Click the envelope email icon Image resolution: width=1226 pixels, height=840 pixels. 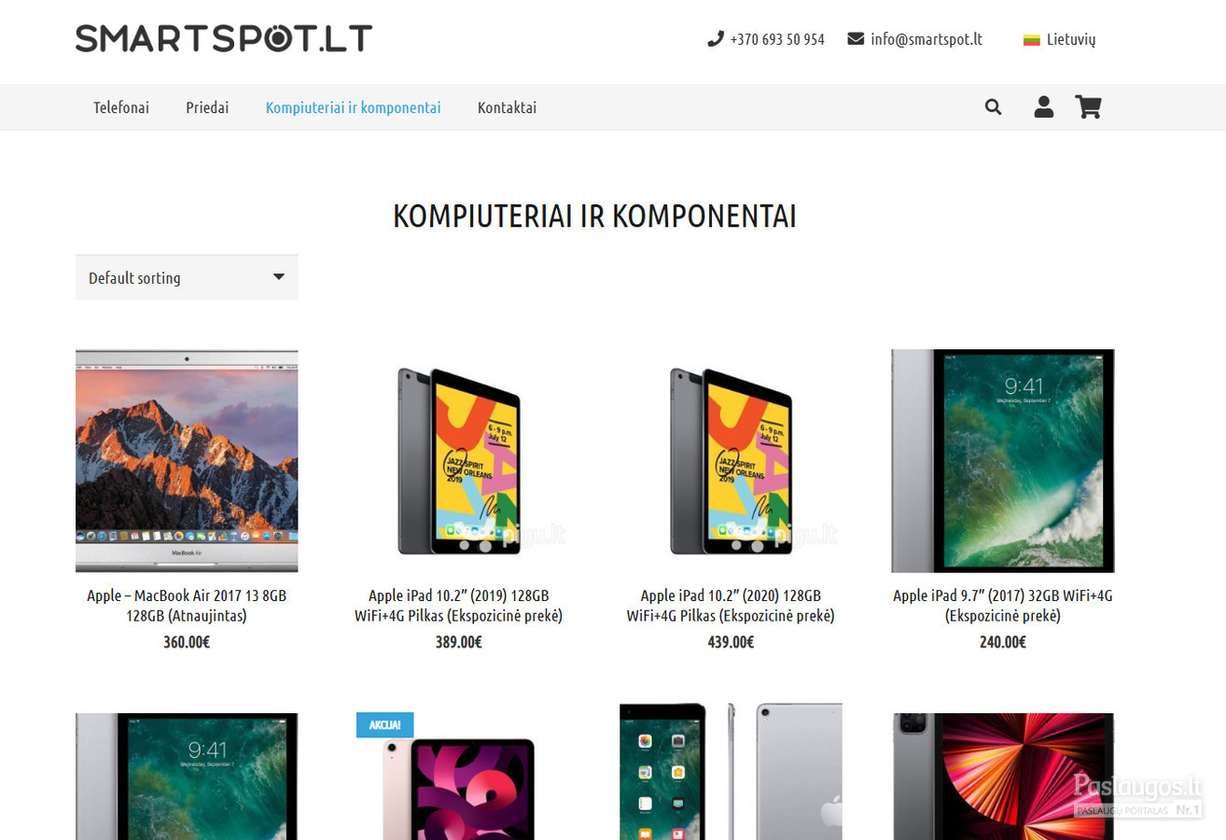click(x=856, y=39)
